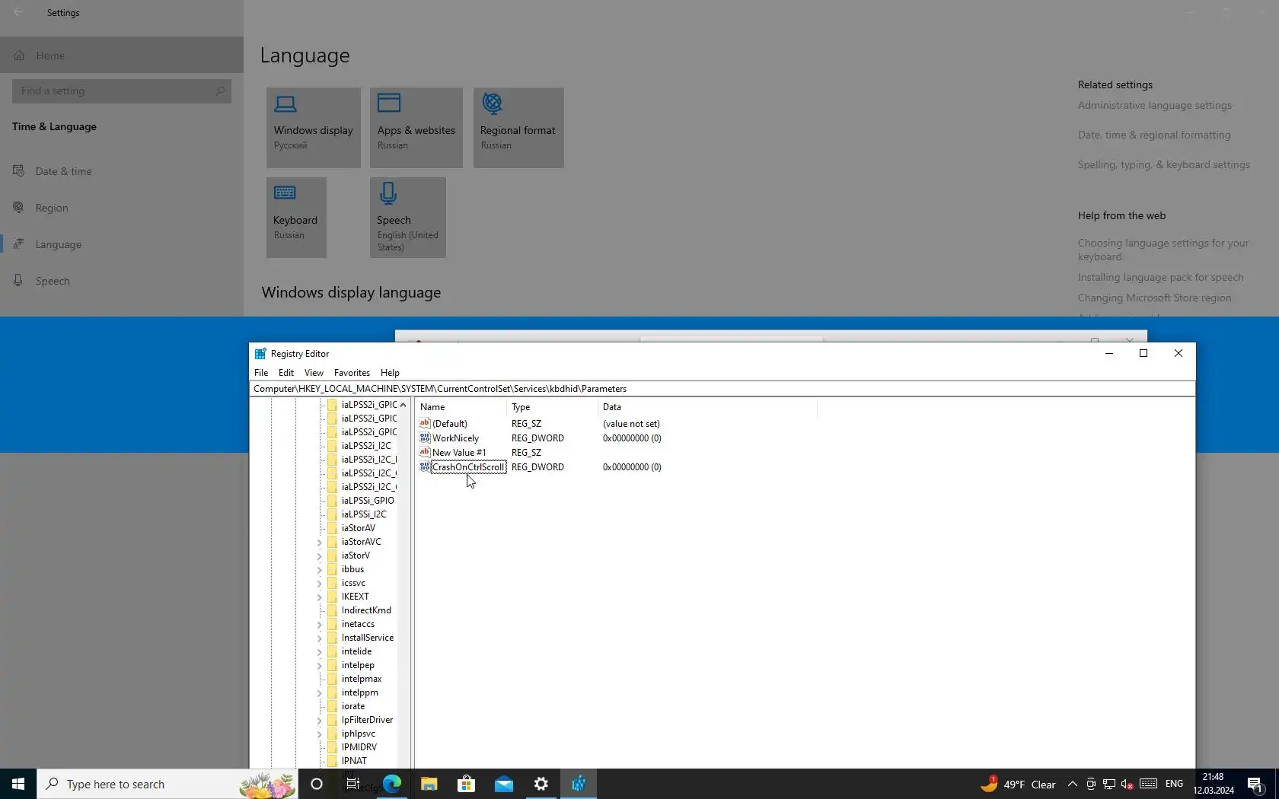Viewport: 1279px width, 799px height.
Task: Click the Apps & websites window icon in Settings
Action: [389, 103]
